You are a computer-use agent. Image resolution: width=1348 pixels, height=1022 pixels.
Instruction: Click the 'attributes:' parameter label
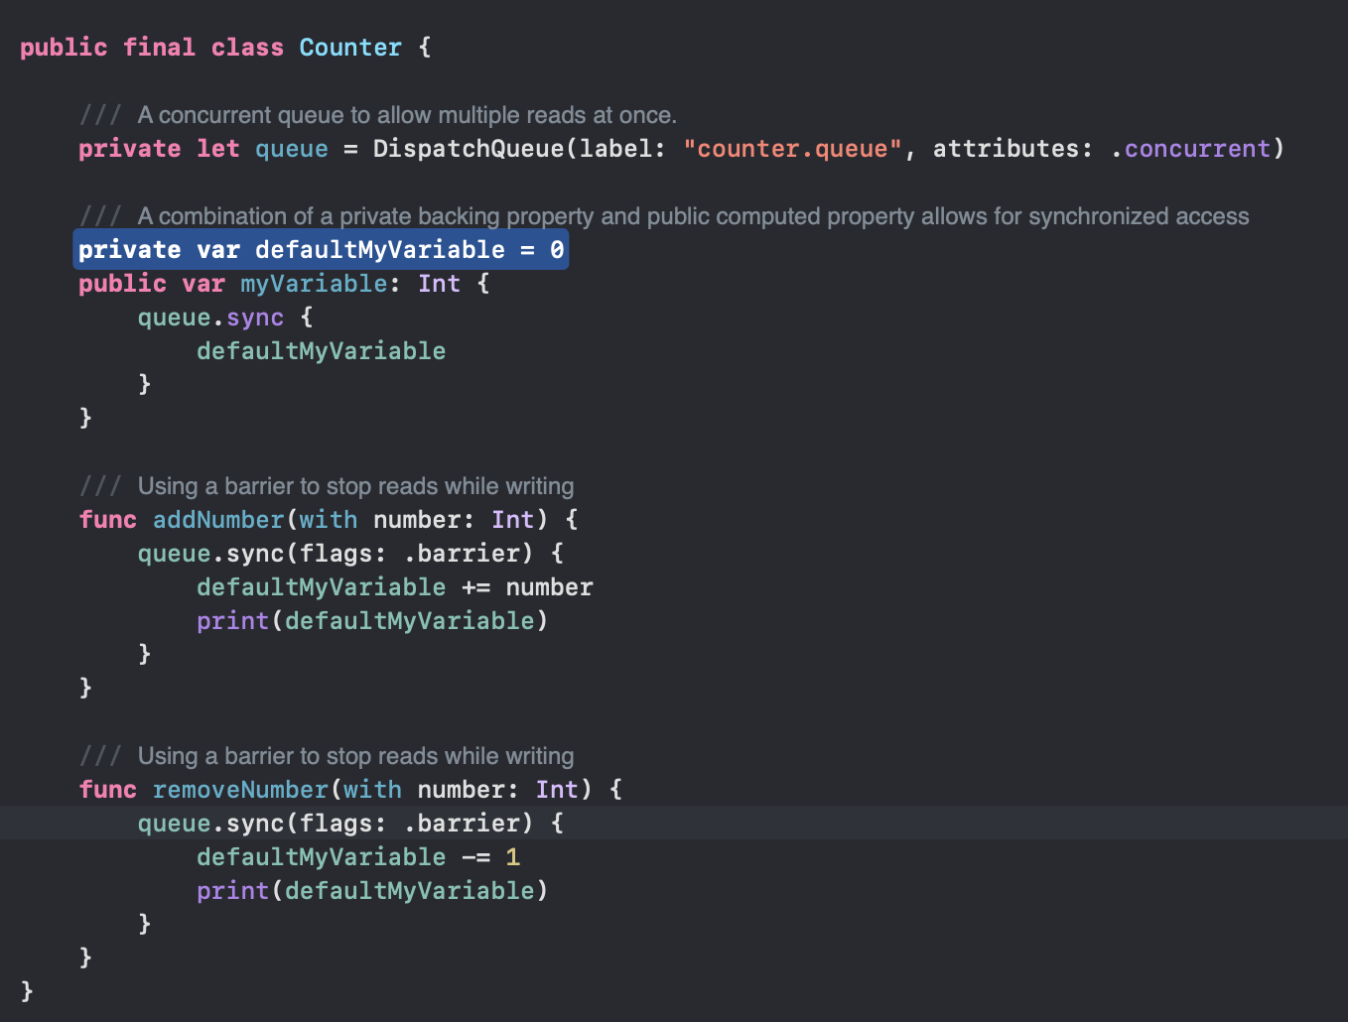[1012, 149]
